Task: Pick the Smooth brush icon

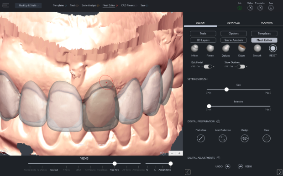Action: click(257, 48)
